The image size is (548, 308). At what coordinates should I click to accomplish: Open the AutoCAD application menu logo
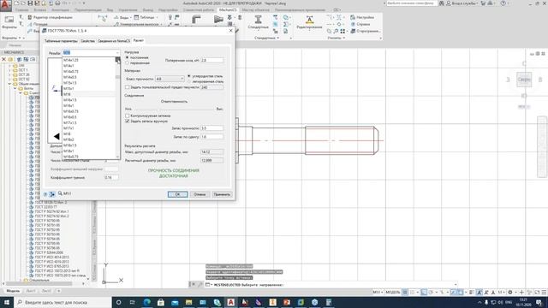[x=6, y=5]
